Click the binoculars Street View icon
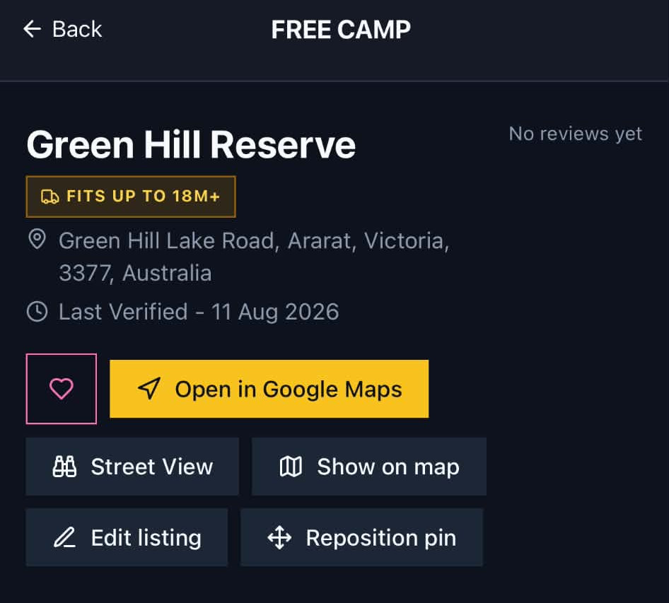Screen dimensions: 669x603 click(x=64, y=467)
